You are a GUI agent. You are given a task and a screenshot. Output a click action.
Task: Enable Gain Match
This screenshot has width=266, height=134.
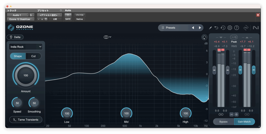click(244, 122)
